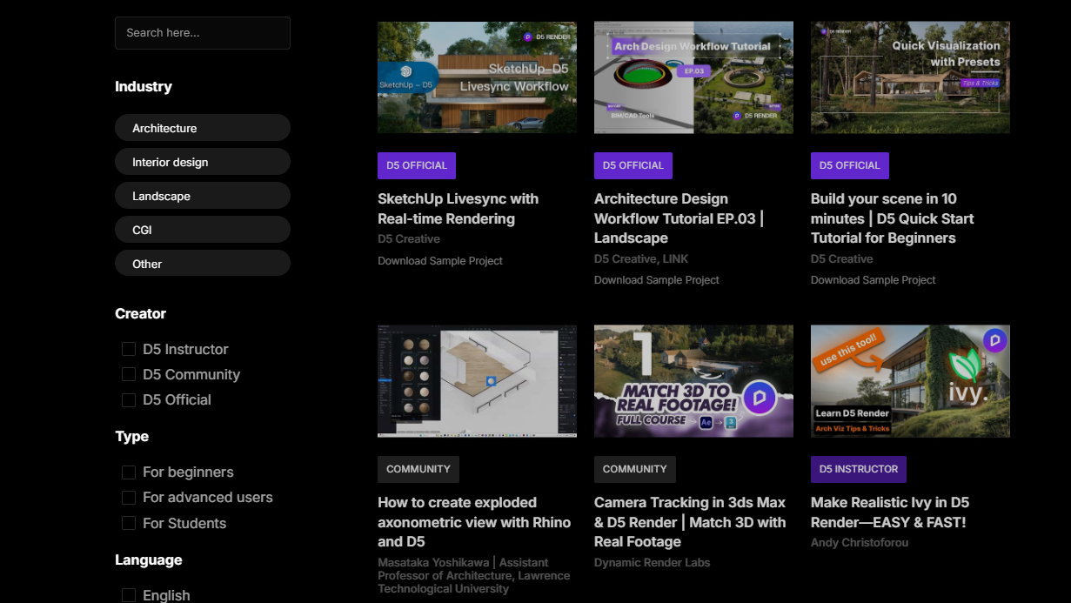
Task: Click D5 OFFICIAL tag under SketchUp Livesync card
Action: click(x=417, y=165)
